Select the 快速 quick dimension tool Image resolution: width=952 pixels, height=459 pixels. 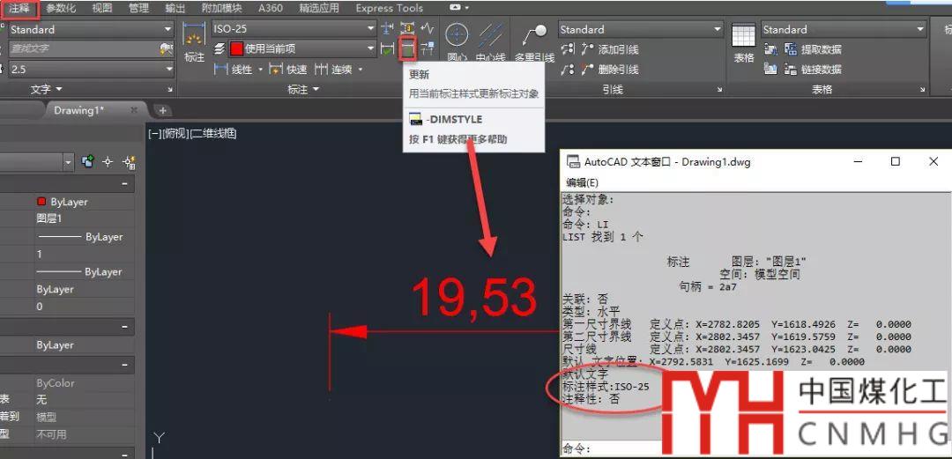pos(288,70)
